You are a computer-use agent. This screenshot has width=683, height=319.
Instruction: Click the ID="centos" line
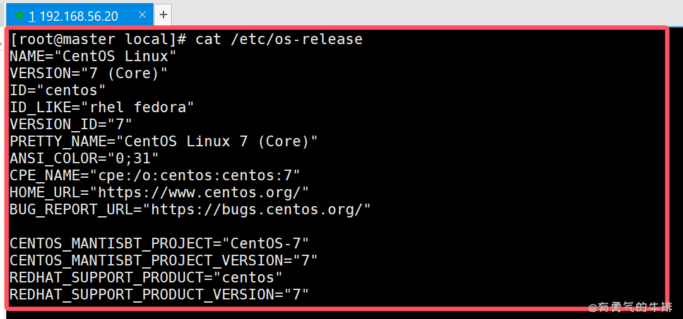(x=57, y=90)
